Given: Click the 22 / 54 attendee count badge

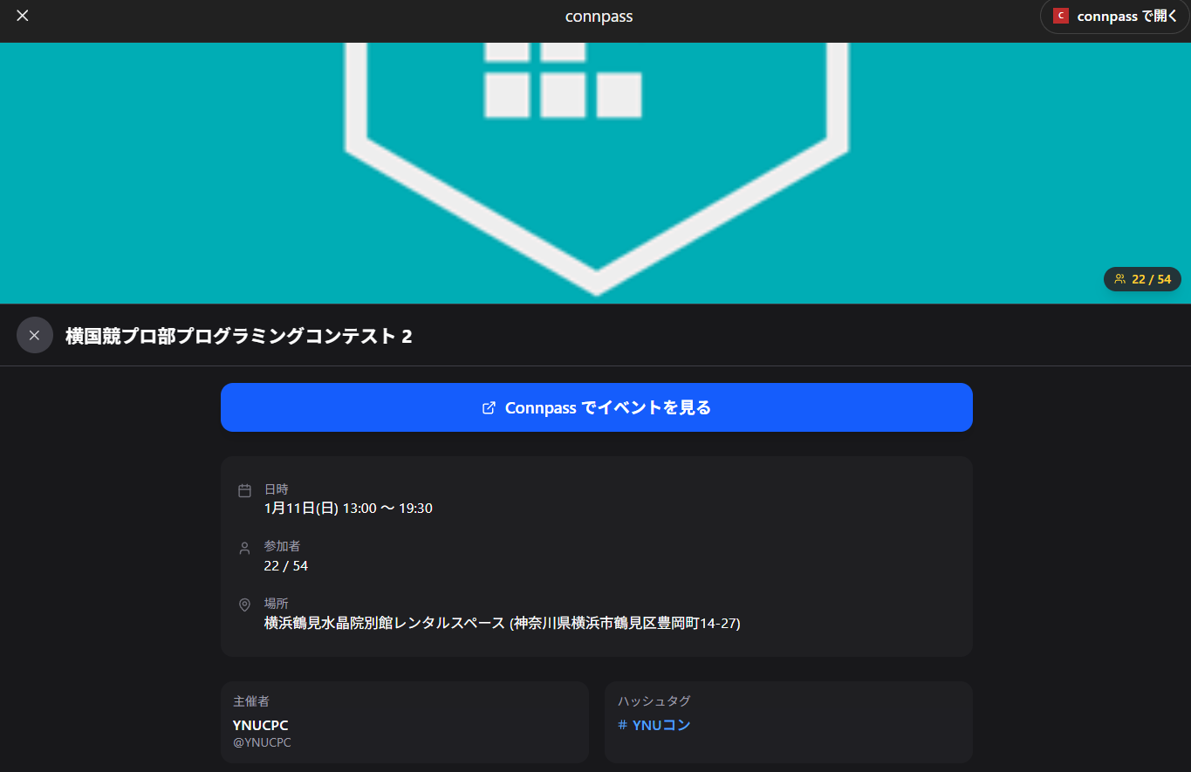Looking at the screenshot, I should [x=1143, y=279].
